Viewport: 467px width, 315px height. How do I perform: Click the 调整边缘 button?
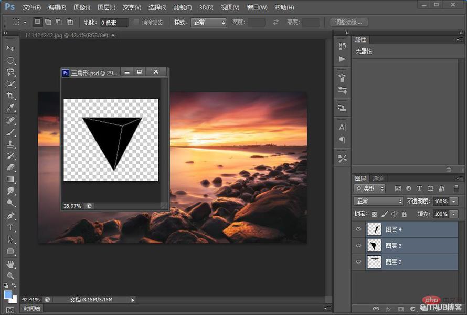[349, 23]
